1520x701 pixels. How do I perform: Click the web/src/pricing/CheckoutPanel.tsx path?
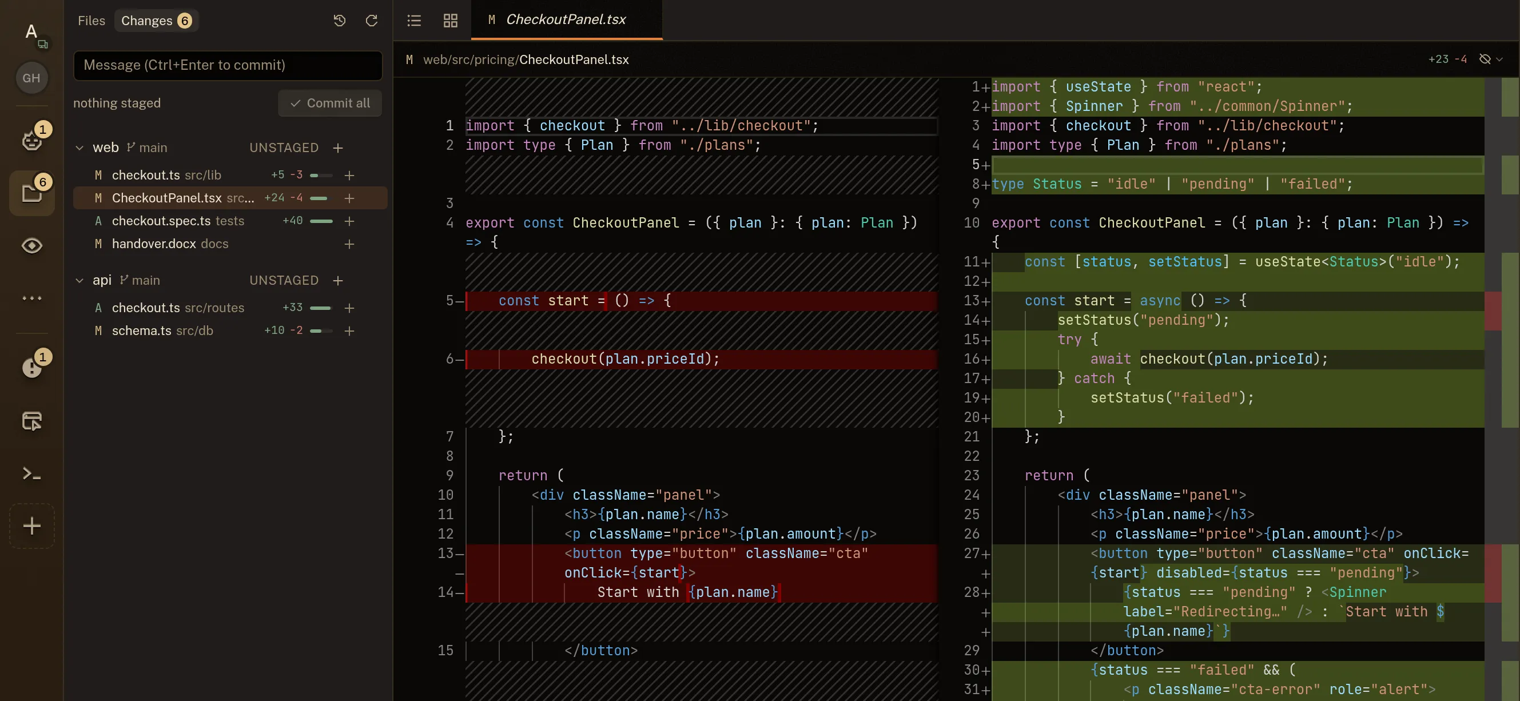click(526, 59)
